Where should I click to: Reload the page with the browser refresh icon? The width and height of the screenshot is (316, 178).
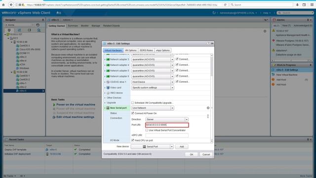pos(225,4)
